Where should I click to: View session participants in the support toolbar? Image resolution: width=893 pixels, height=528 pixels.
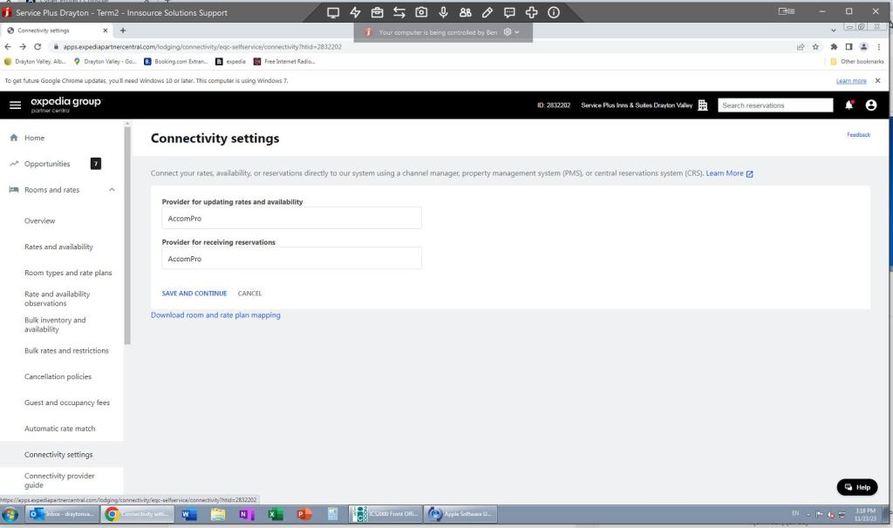[465, 12]
